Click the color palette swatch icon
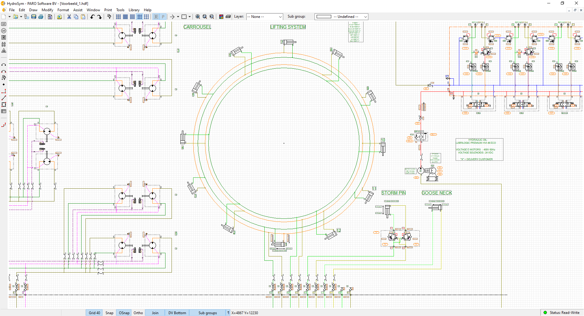Image resolution: width=584 pixels, height=316 pixels. coord(221,17)
